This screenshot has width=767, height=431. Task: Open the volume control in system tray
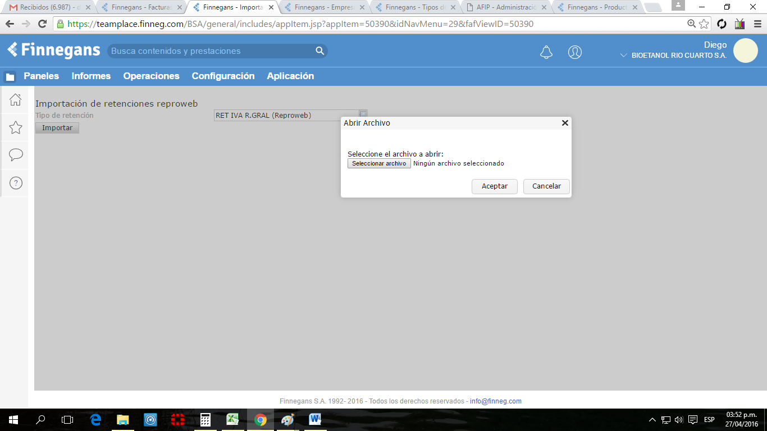click(x=678, y=420)
